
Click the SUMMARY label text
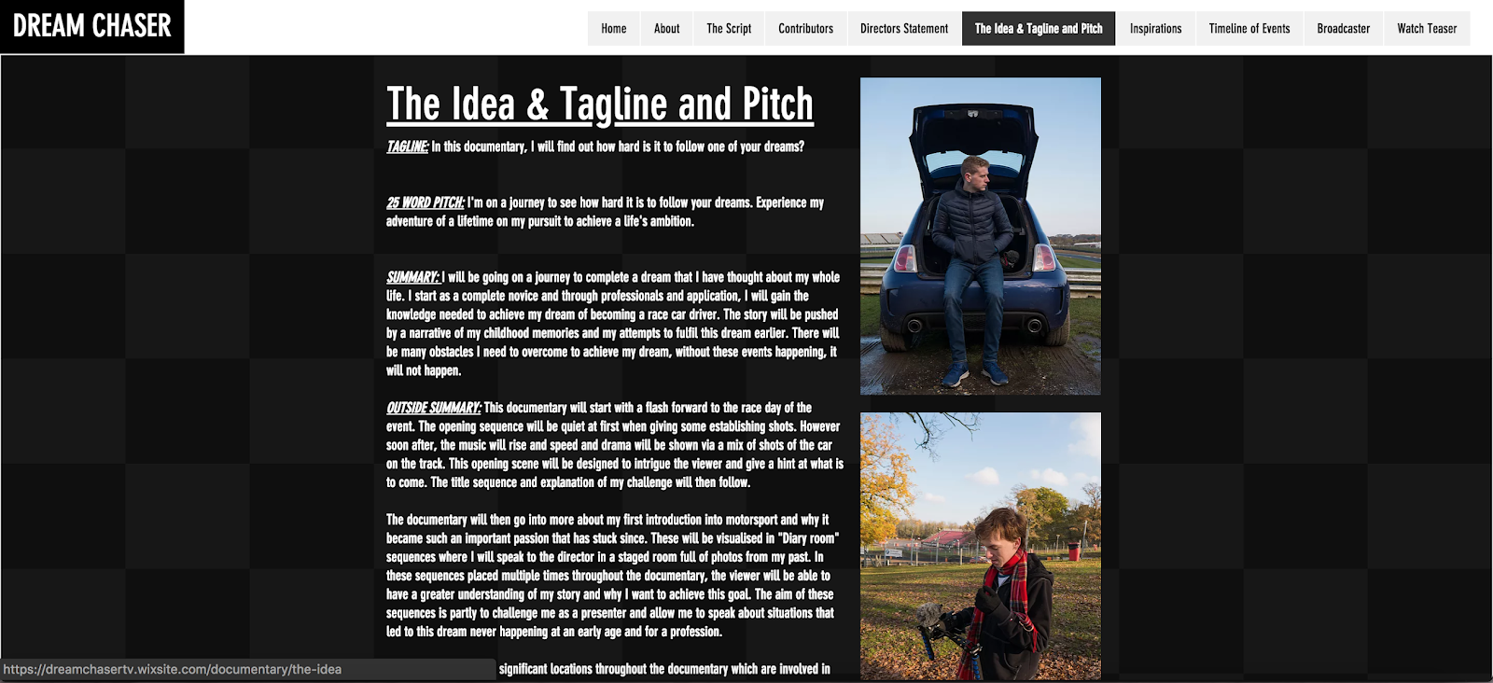pyautogui.click(x=412, y=277)
